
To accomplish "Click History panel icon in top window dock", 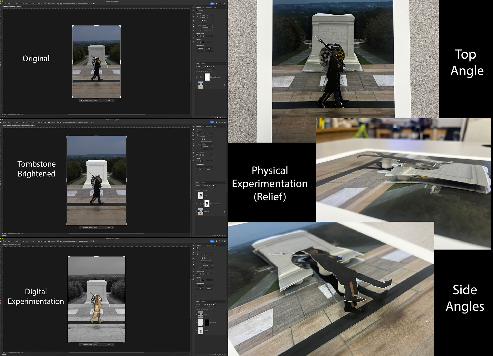I will 193,8.
